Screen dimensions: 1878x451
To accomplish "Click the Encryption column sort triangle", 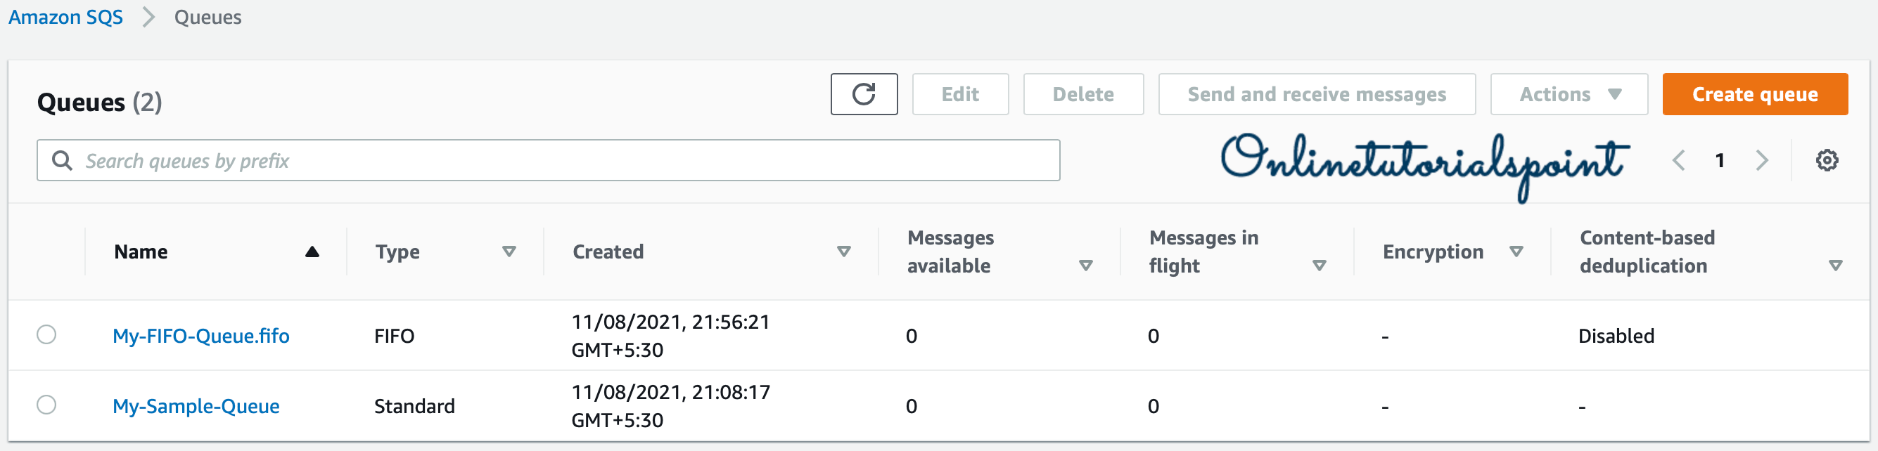I will point(1516,252).
